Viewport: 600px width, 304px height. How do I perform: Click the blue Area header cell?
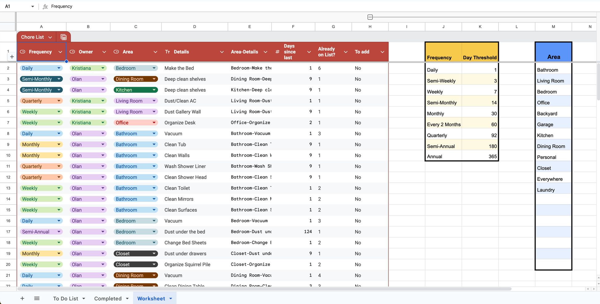553,52
